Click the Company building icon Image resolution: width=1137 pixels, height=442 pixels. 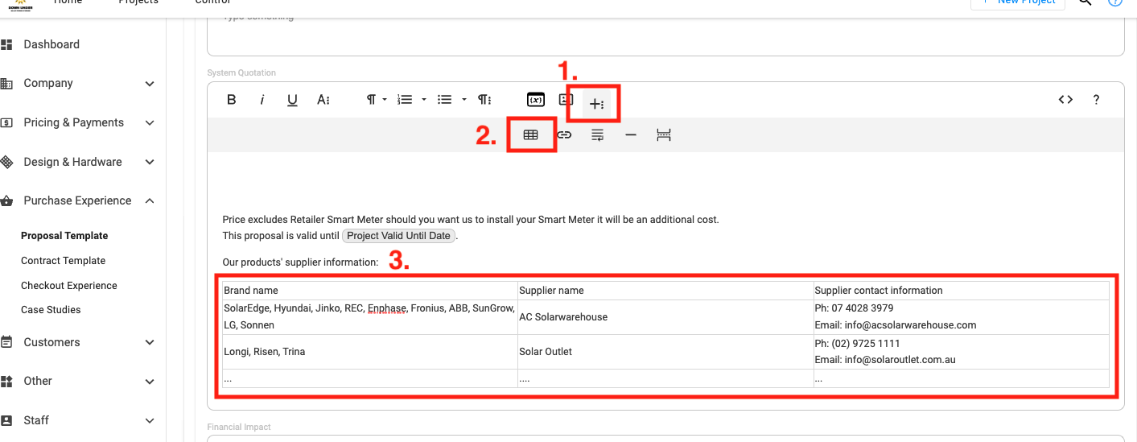[6, 83]
